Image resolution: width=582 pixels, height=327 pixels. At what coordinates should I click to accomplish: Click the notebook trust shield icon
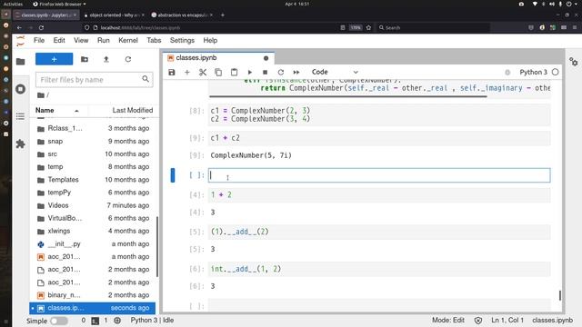tap(478, 321)
